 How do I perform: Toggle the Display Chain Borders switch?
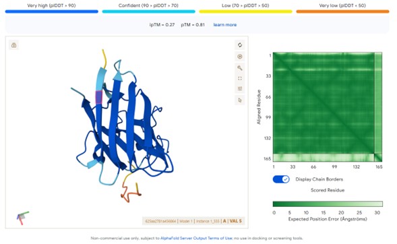click(281, 179)
